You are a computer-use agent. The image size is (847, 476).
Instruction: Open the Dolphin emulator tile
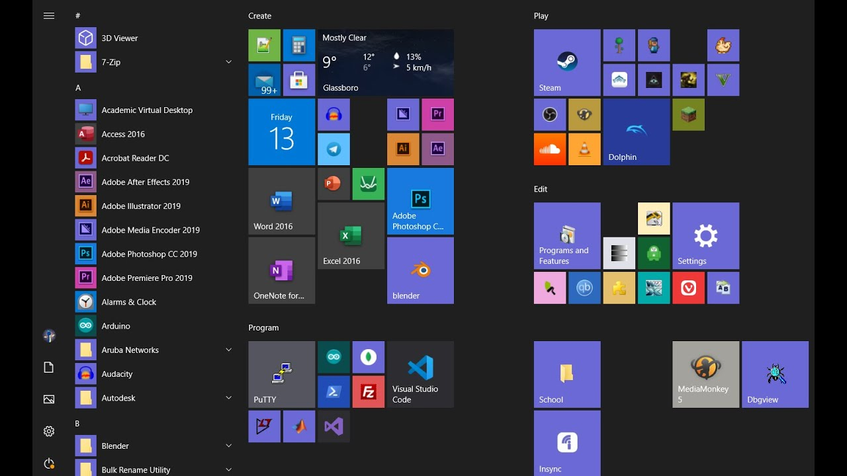(635, 131)
